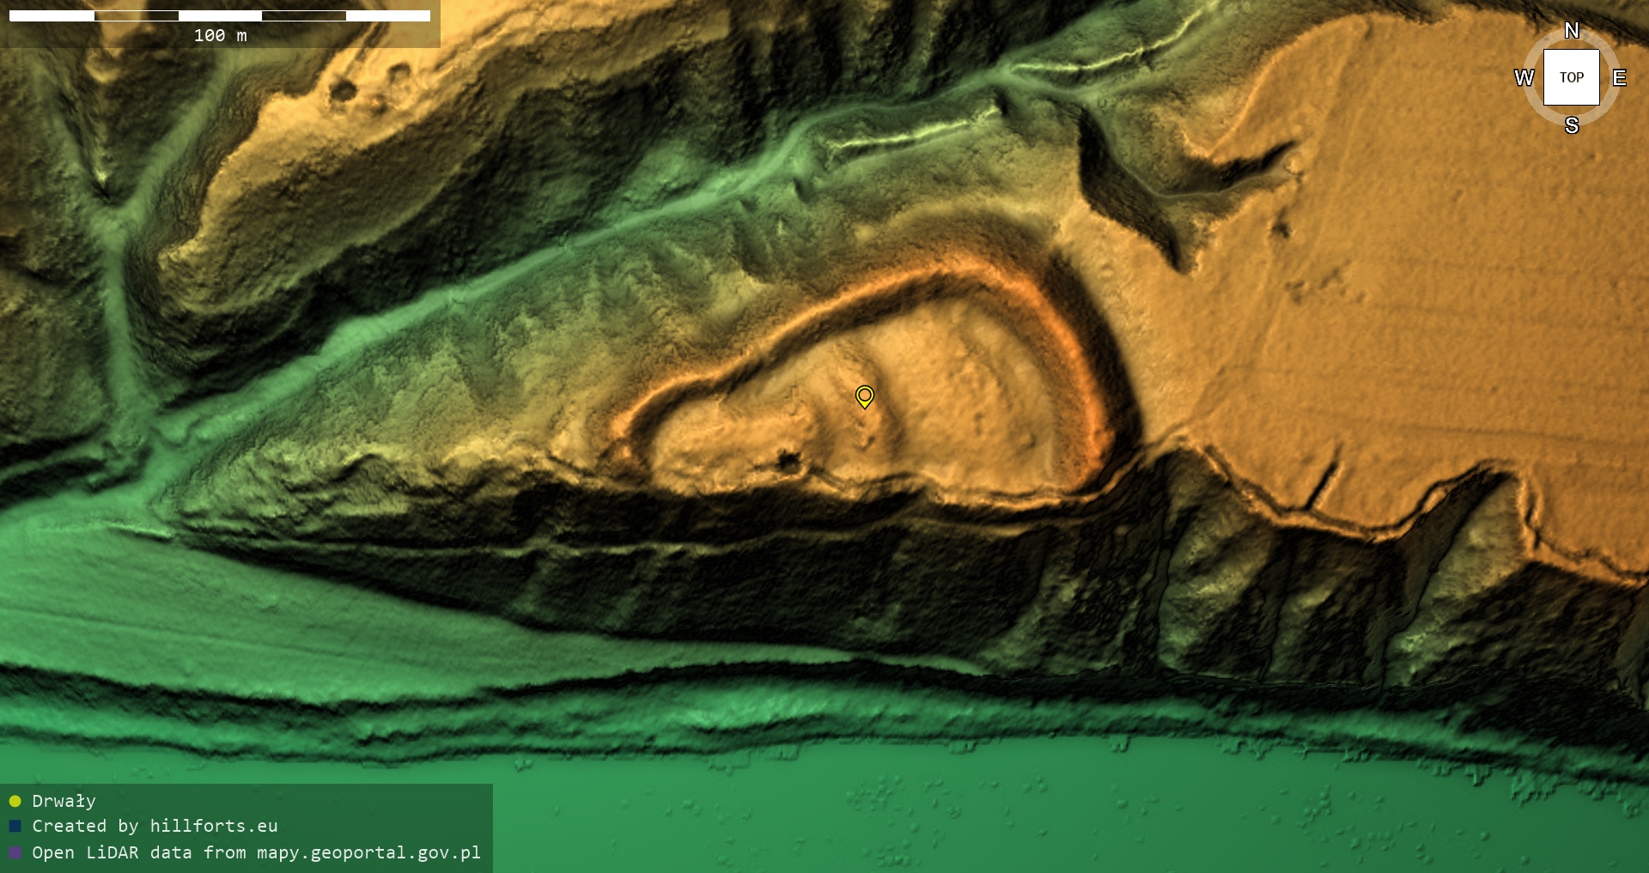Click the dark pit inside the hillfort enclosure
Screen dimensions: 1649x873
[787, 462]
